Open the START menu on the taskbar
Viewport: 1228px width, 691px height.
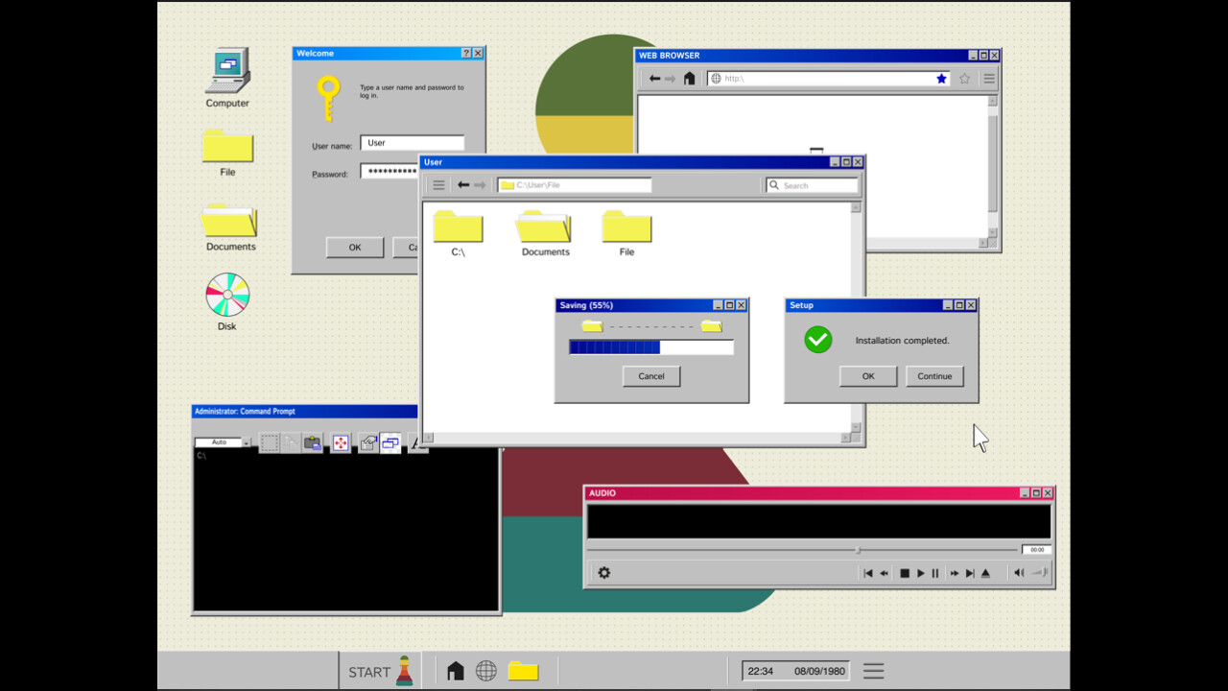369,671
